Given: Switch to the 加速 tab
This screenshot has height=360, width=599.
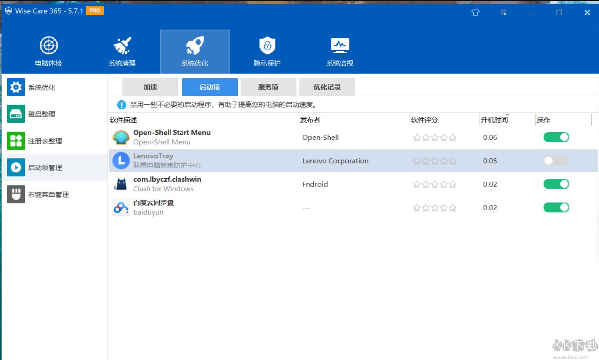Looking at the screenshot, I should tap(150, 87).
